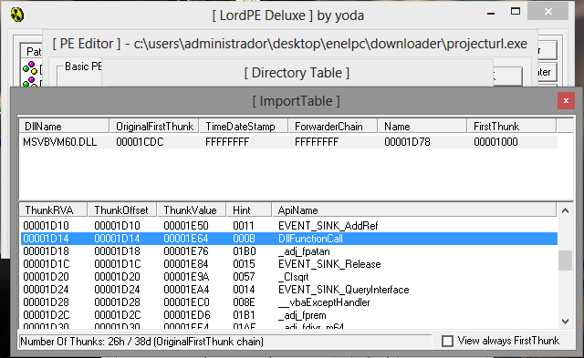This screenshot has height=358, width=584.
Task: Click the thunk list scrollbar thumb
Action: [x=565, y=261]
